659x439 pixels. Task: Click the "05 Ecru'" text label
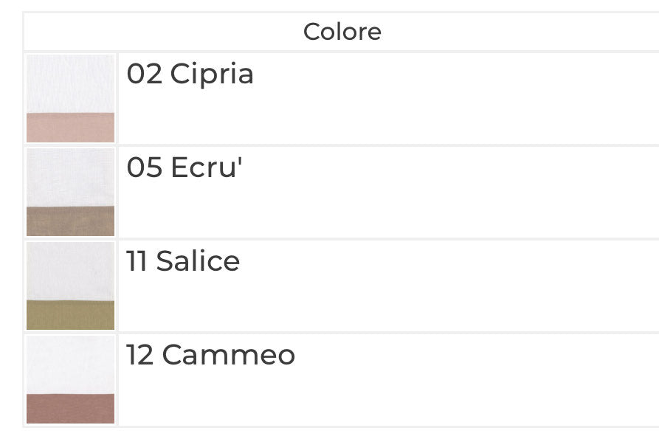pyautogui.click(x=184, y=167)
